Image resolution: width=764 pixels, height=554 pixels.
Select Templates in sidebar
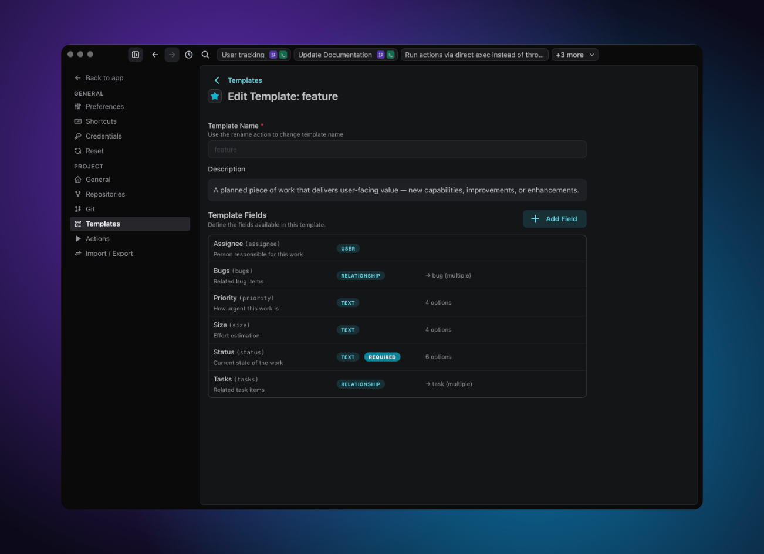click(x=130, y=224)
